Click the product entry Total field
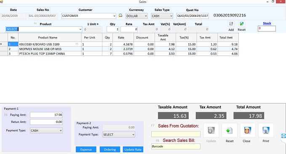 (x=199, y=29)
